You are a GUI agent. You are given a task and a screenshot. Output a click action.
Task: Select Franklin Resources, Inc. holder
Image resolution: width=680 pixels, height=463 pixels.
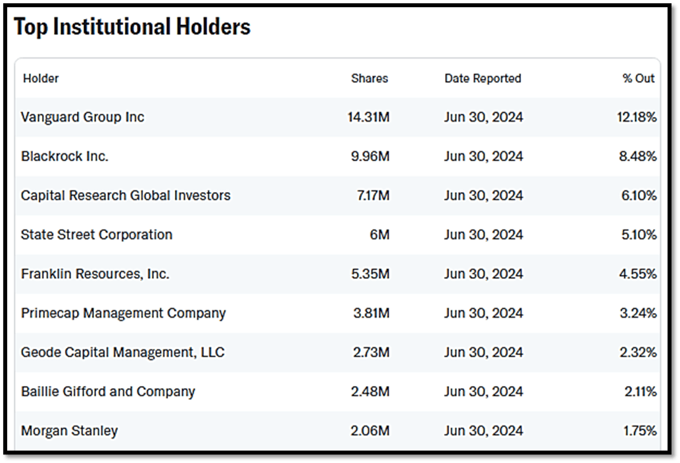coord(95,274)
